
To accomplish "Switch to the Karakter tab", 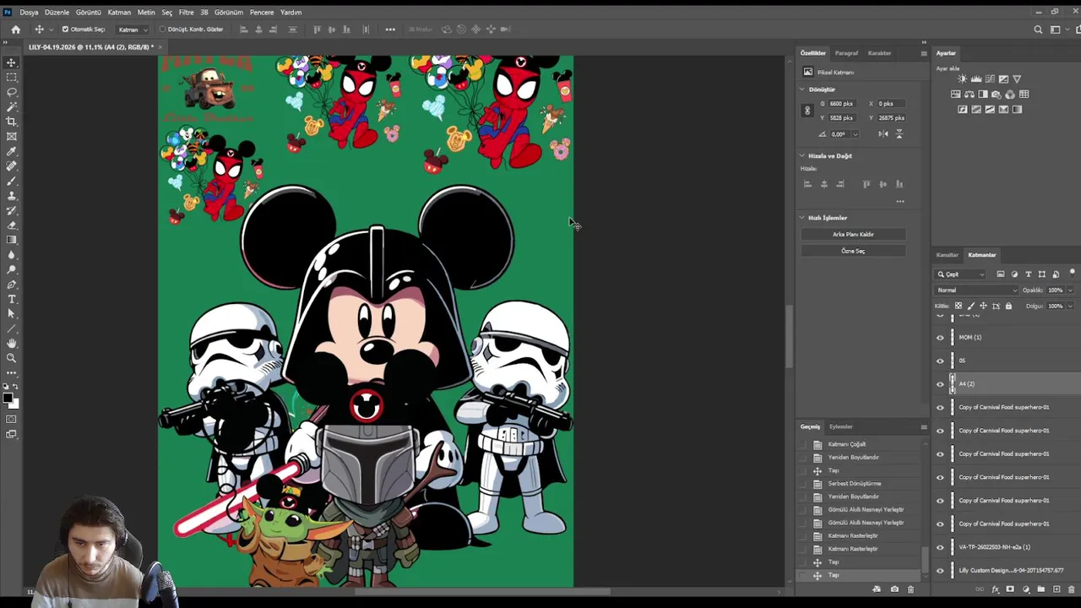I will [879, 53].
